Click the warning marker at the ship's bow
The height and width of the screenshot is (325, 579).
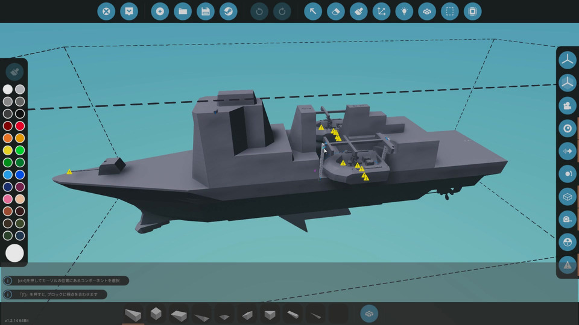69,172
